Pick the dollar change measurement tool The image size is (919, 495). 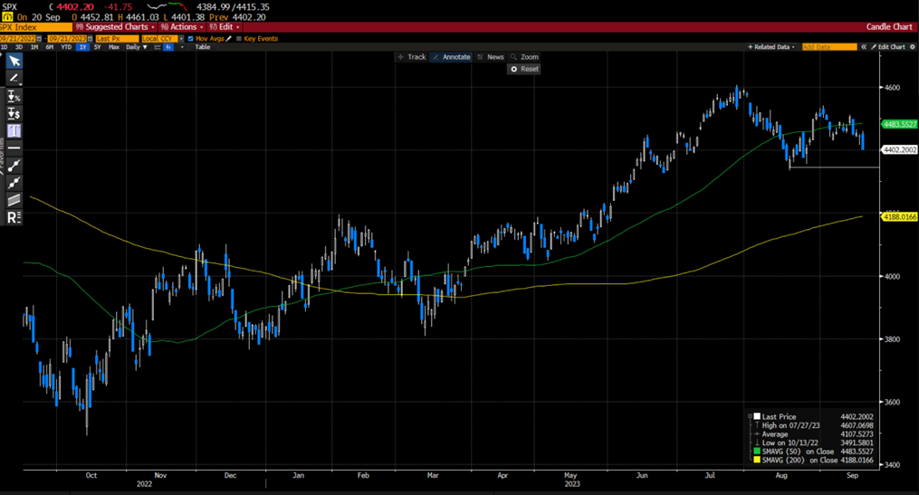tap(14, 113)
